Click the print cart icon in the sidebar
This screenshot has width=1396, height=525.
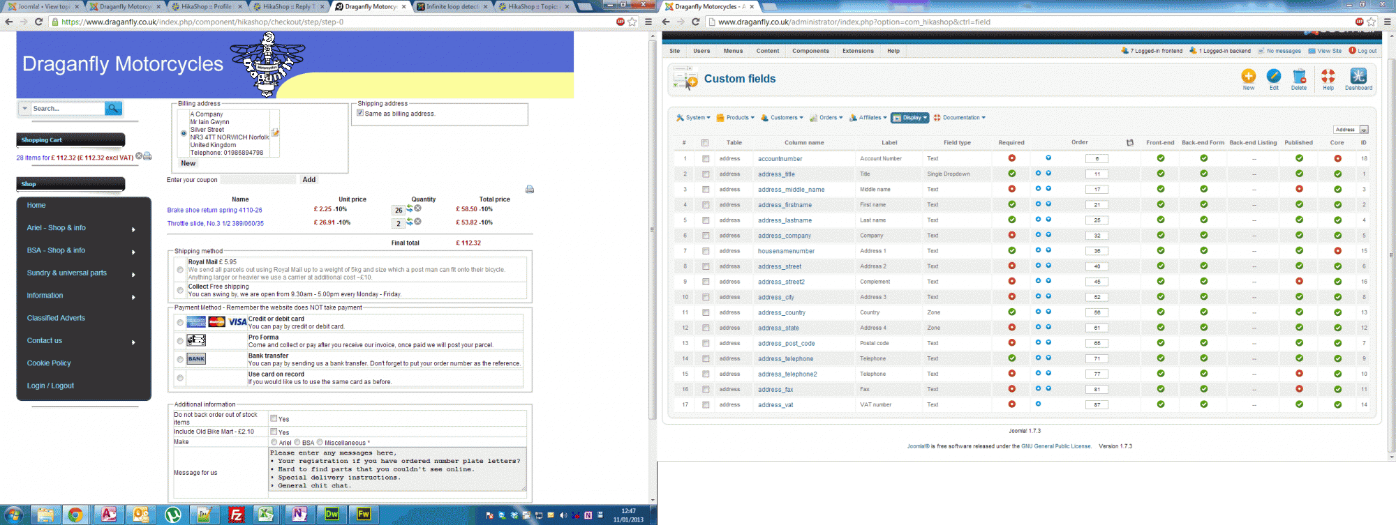tap(147, 156)
